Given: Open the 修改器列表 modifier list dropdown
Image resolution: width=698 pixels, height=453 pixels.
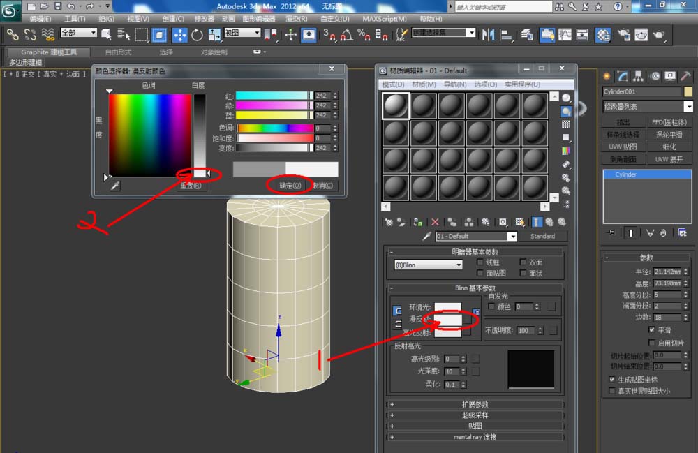Looking at the screenshot, I should pyautogui.click(x=648, y=106).
